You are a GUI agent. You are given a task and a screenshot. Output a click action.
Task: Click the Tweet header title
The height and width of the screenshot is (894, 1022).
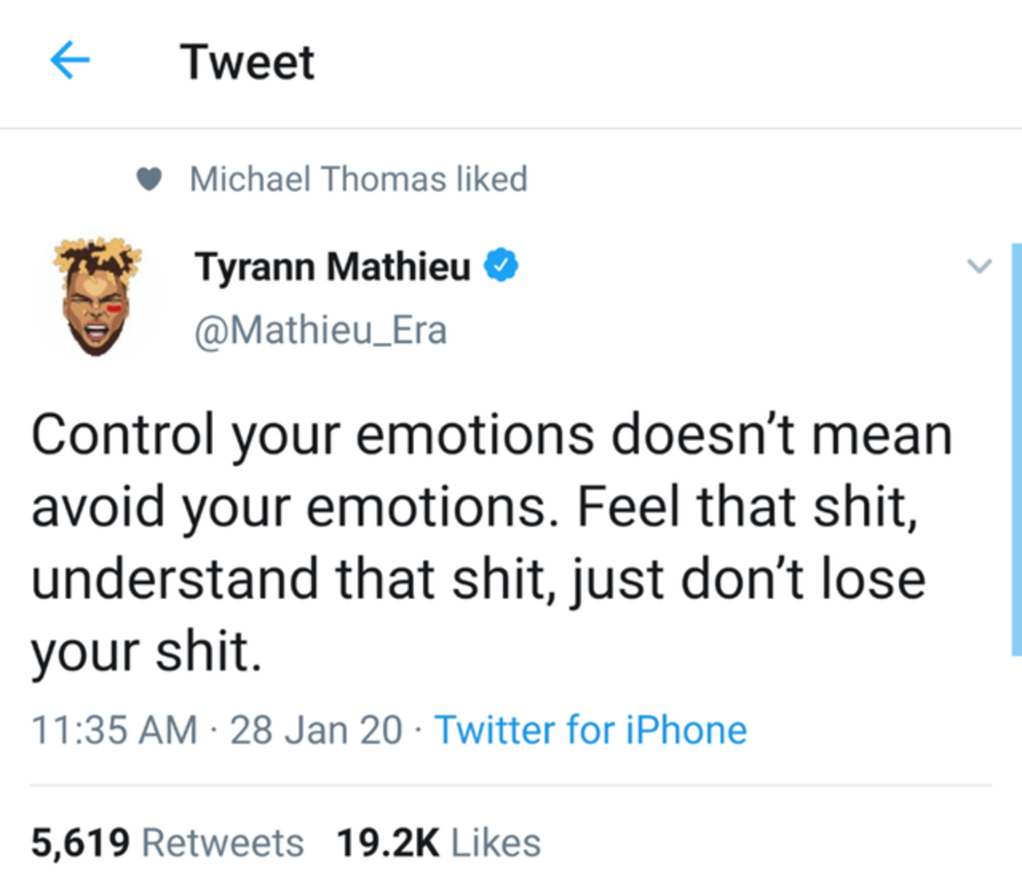point(247,62)
